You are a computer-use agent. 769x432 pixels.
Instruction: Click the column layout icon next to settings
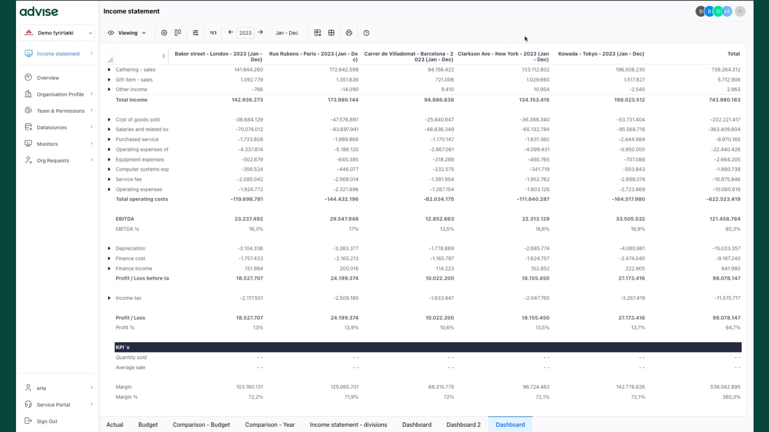click(178, 33)
